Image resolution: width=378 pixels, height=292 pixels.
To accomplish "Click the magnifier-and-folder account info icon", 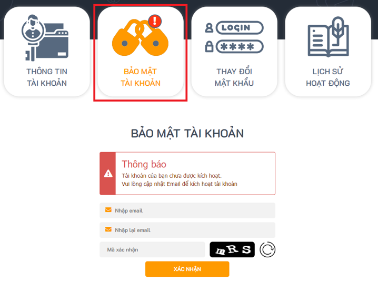I will 45,38.
